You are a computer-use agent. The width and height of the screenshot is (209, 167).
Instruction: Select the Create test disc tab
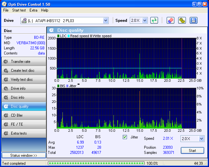pos(24,71)
